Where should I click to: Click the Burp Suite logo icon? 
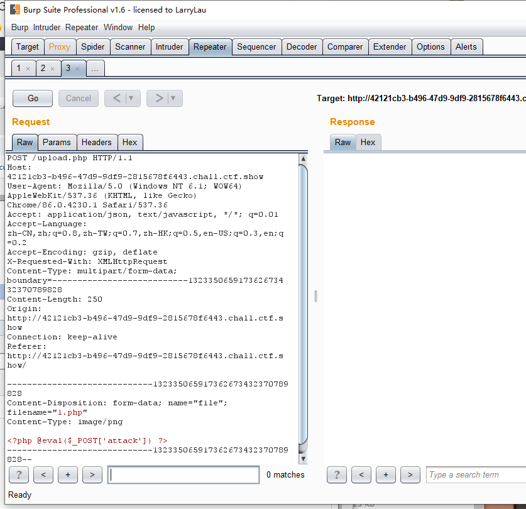click(14, 9)
